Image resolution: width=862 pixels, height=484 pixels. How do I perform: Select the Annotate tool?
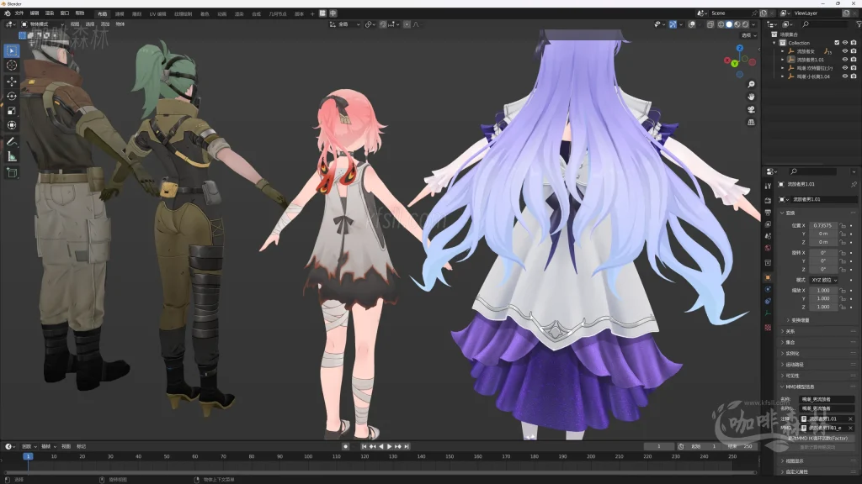[x=12, y=142]
